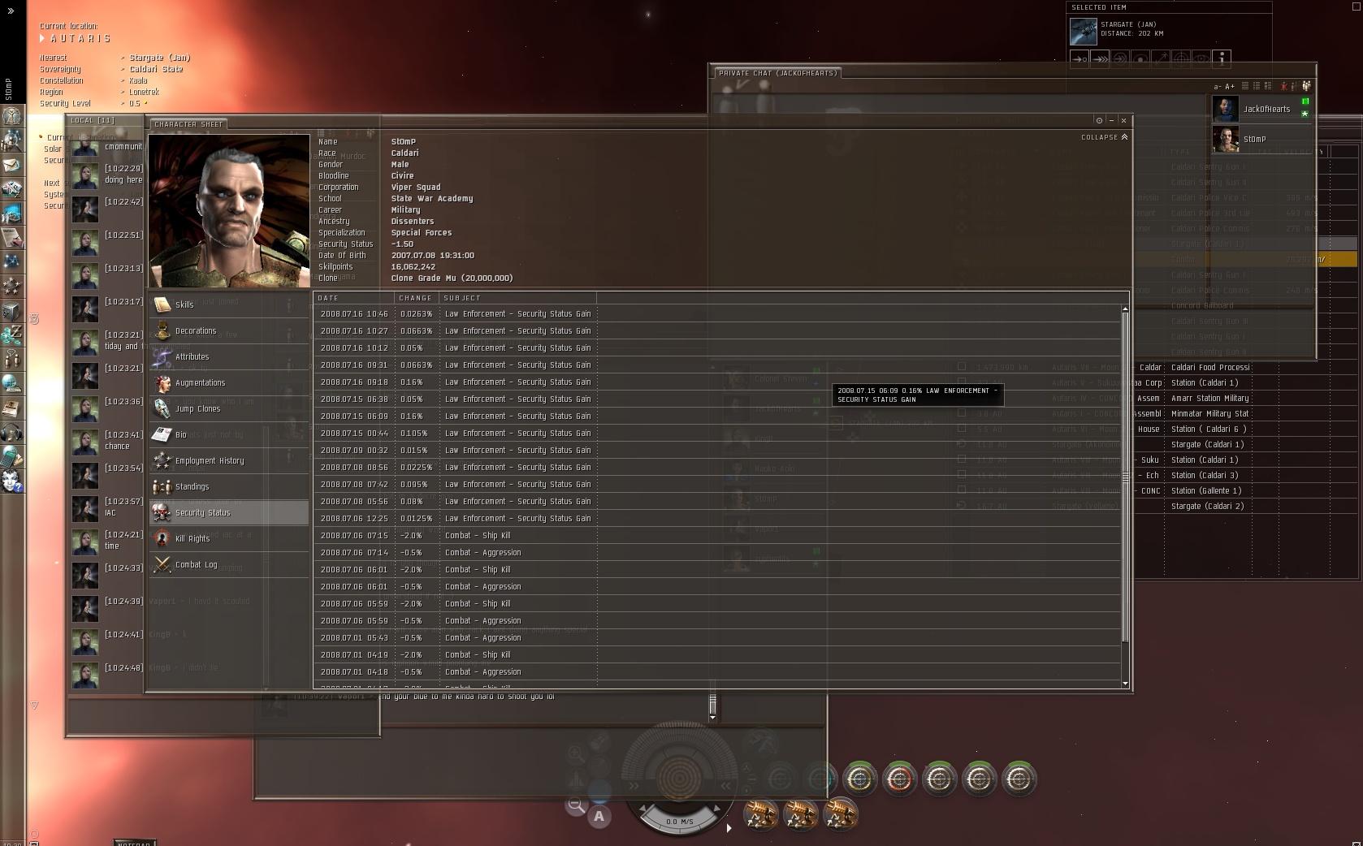Toggle the autopilot A button
Image resolution: width=1363 pixels, height=846 pixels.
pos(599,817)
